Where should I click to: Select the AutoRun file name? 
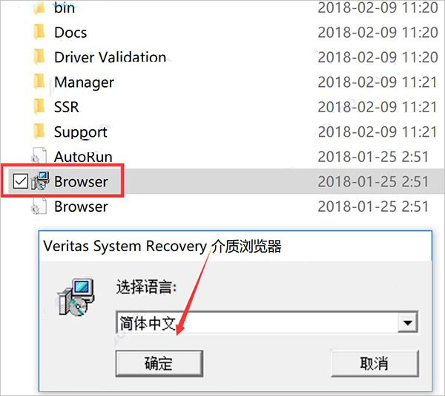pos(83,157)
